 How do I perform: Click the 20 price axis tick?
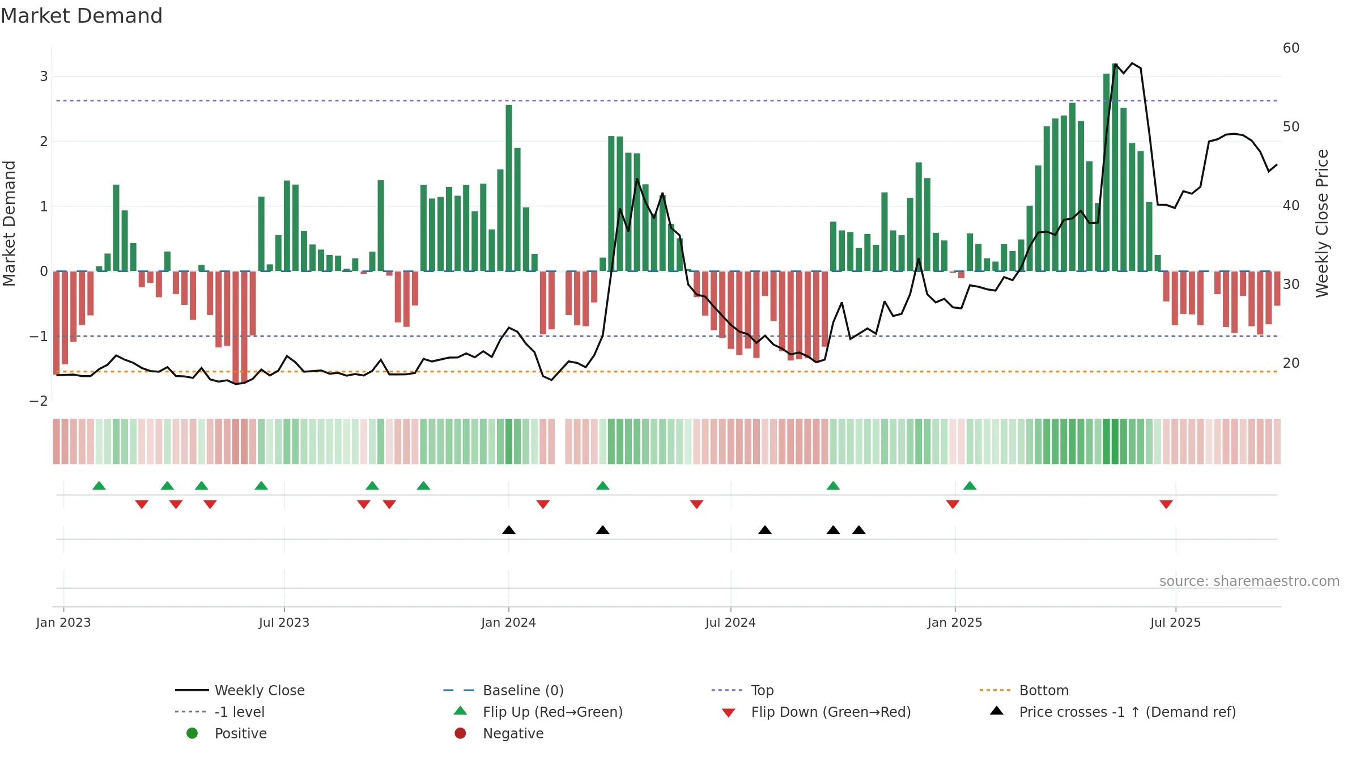pos(1291,363)
